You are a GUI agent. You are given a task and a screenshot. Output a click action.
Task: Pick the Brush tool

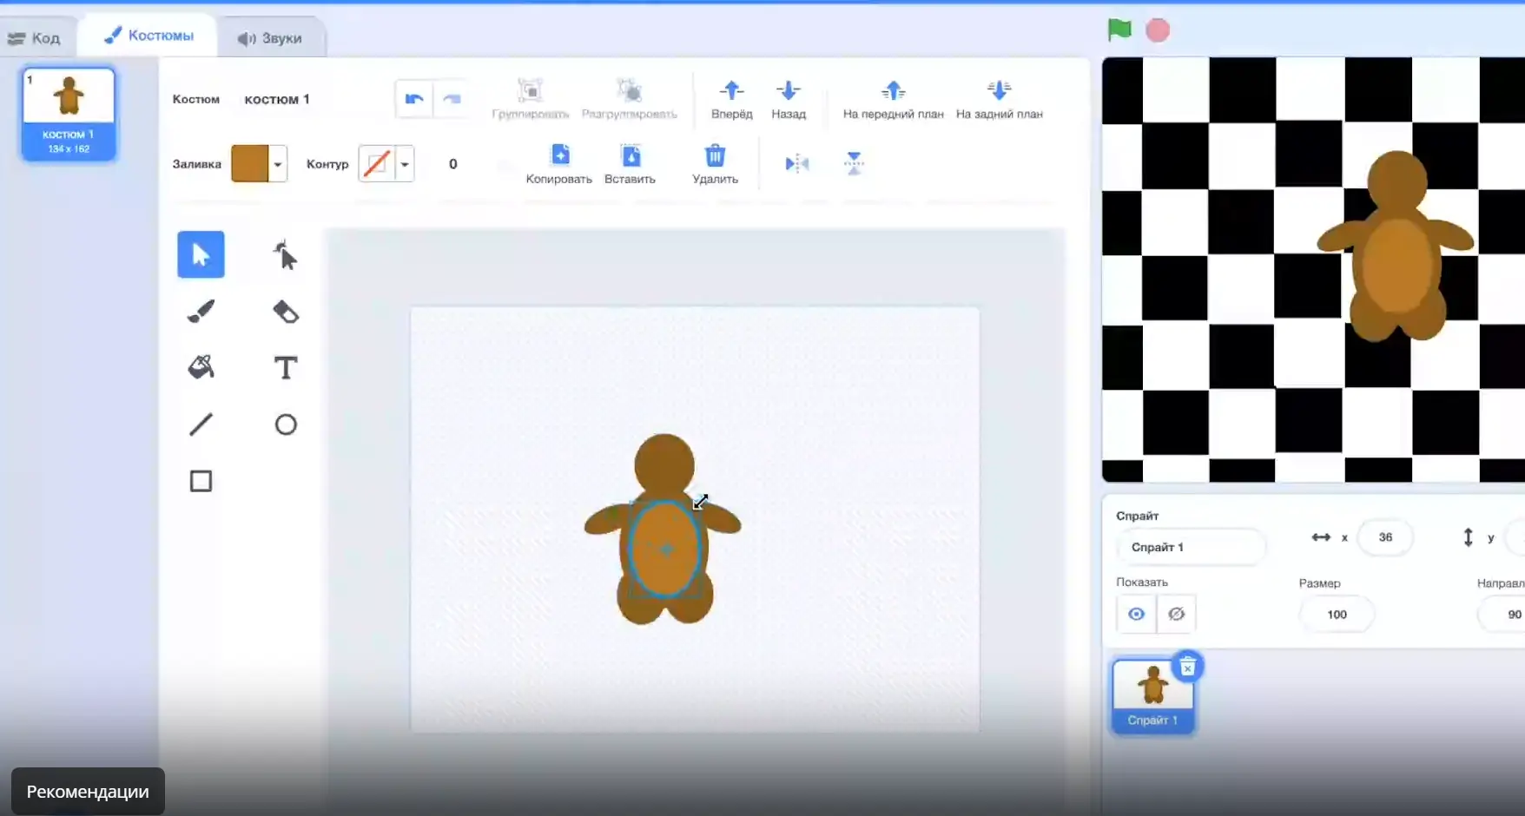[x=201, y=311]
